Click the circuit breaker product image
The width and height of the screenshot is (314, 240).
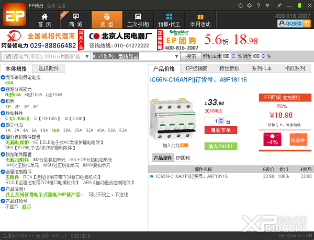pos(173,119)
